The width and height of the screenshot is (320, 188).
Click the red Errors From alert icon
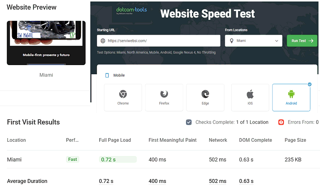[281, 122]
